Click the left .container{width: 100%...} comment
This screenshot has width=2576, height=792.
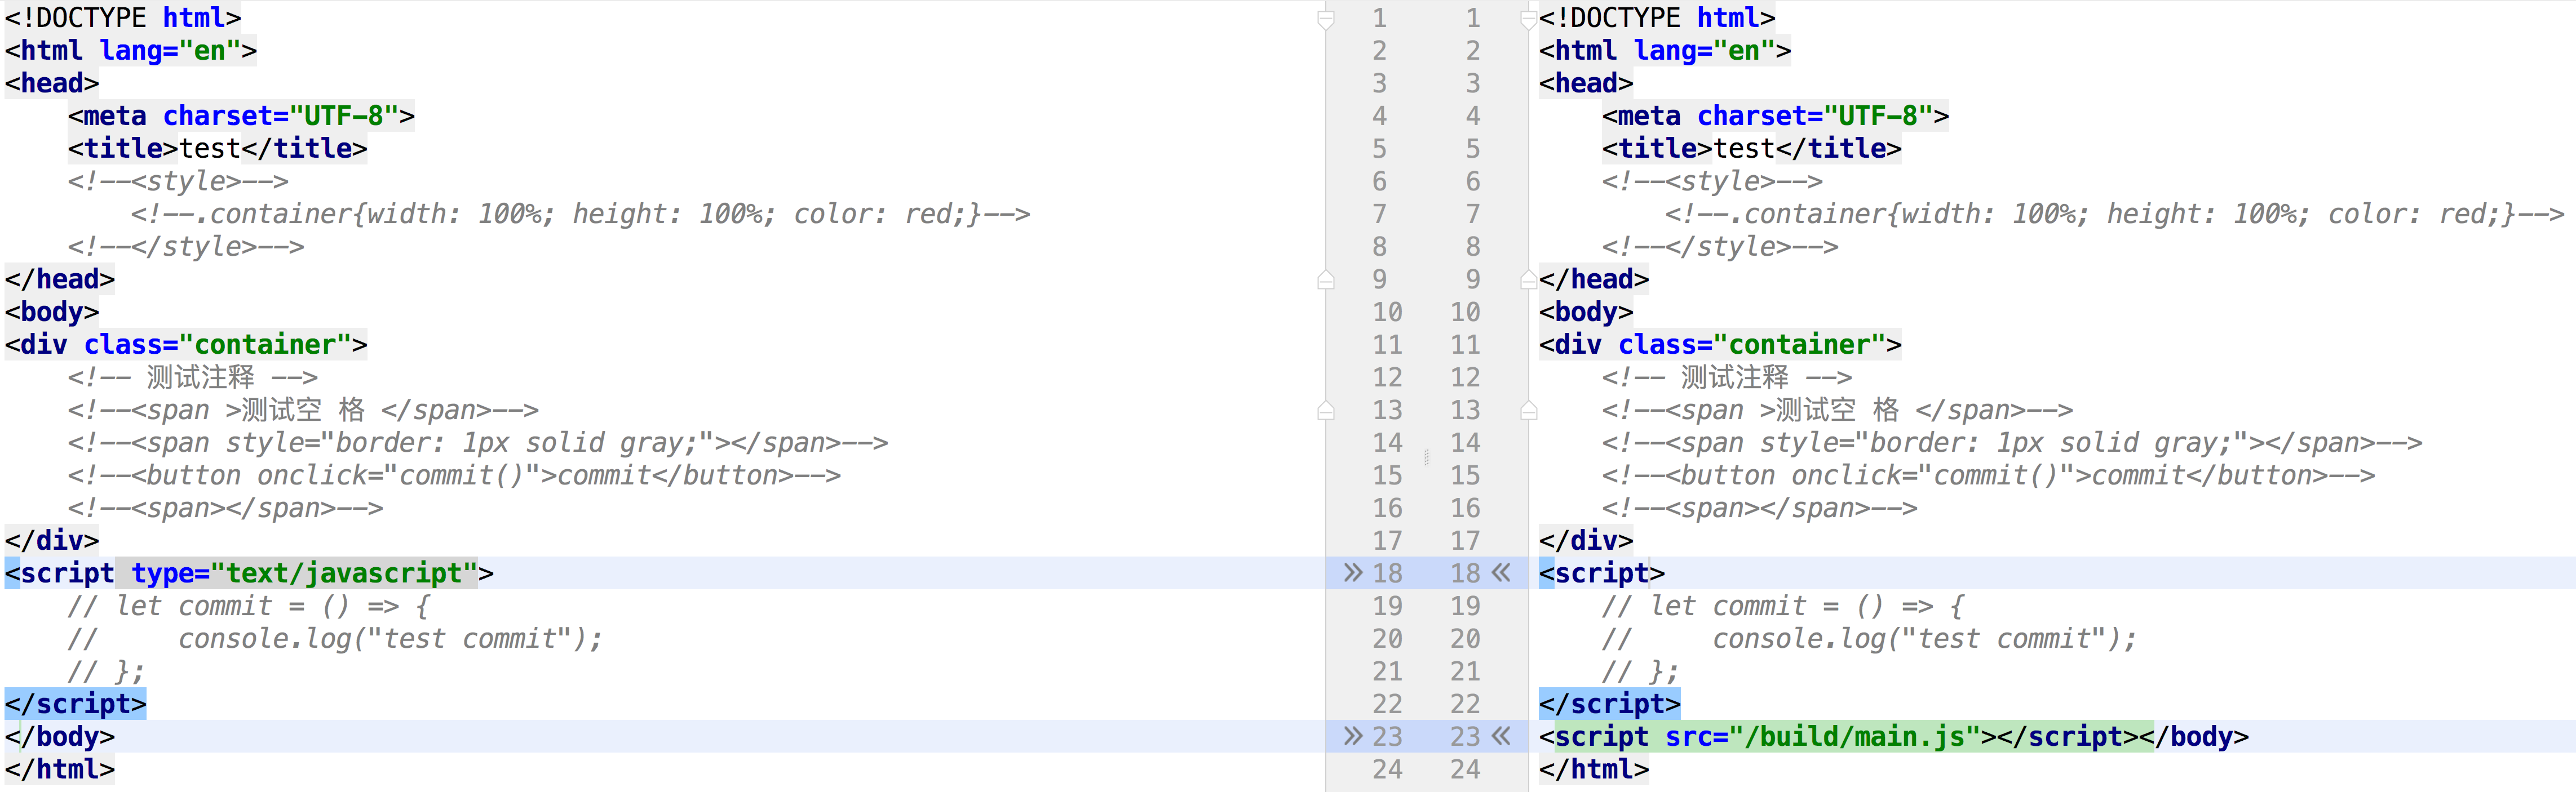pos(580,213)
